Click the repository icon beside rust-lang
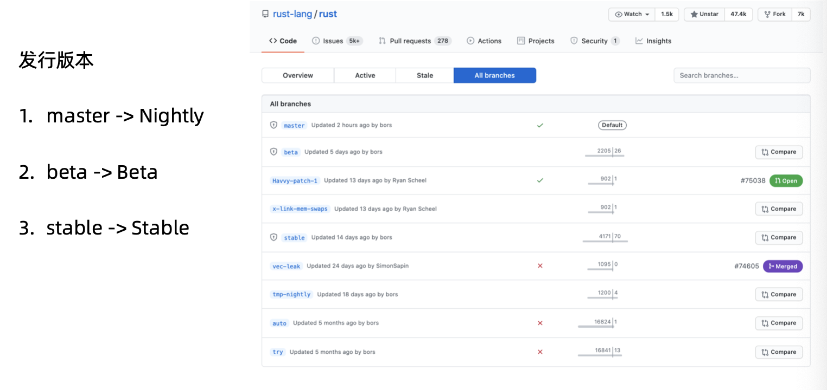Viewport: 827px width, 390px height. 265,14
